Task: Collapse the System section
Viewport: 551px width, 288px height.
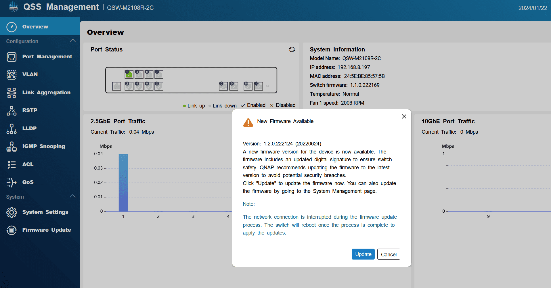Action: coord(73,196)
